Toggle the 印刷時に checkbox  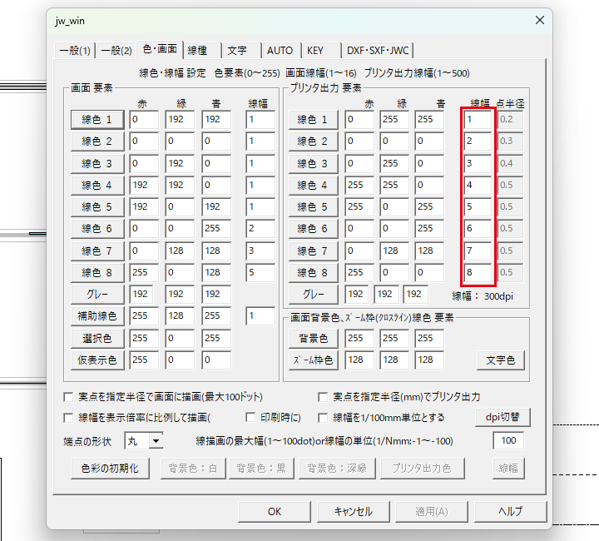250,417
